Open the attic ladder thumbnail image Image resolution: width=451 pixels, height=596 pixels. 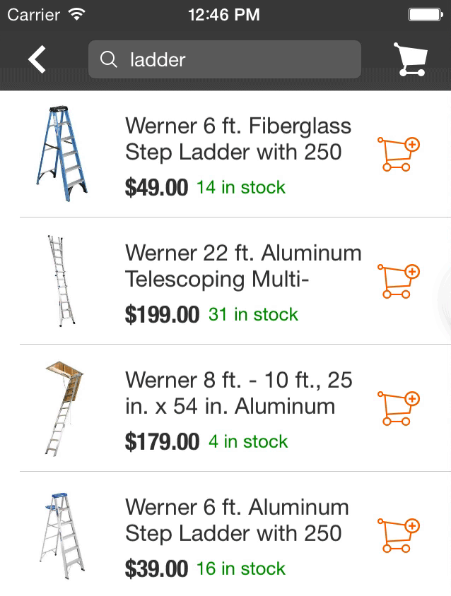click(x=64, y=408)
